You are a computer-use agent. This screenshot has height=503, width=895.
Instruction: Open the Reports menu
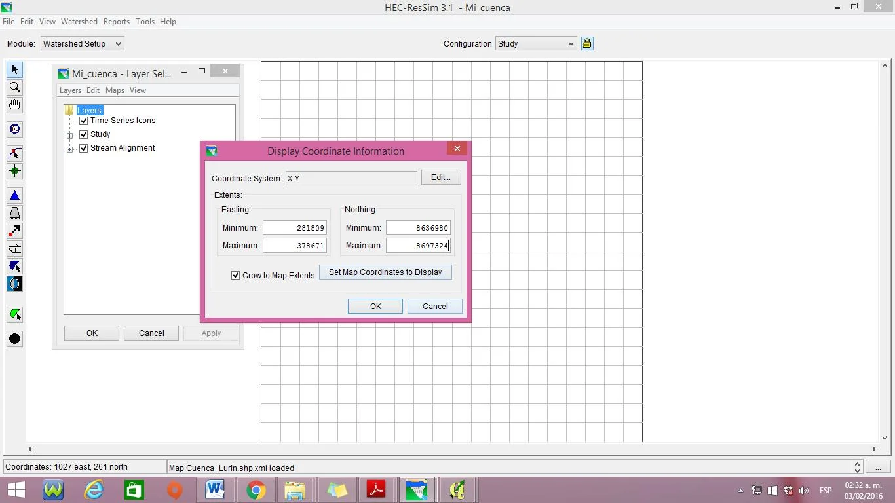[x=117, y=22]
